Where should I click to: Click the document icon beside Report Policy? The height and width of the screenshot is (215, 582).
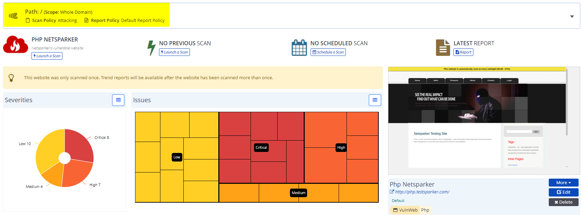(x=86, y=21)
